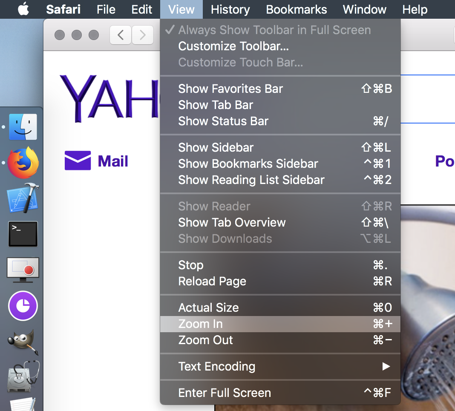Select Show Bookmarks Sidebar
The width and height of the screenshot is (455, 411).
[280, 164]
